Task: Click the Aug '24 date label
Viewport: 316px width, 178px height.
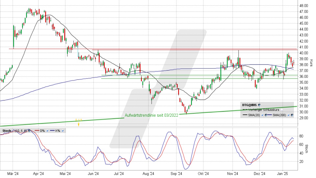Action: coord(148,174)
